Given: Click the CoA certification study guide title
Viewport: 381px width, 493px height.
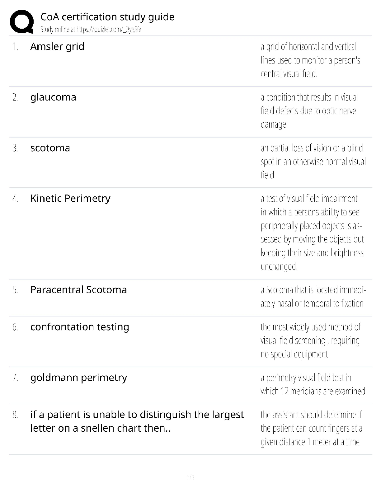Looking at the screenshot, I should [107, 17].
